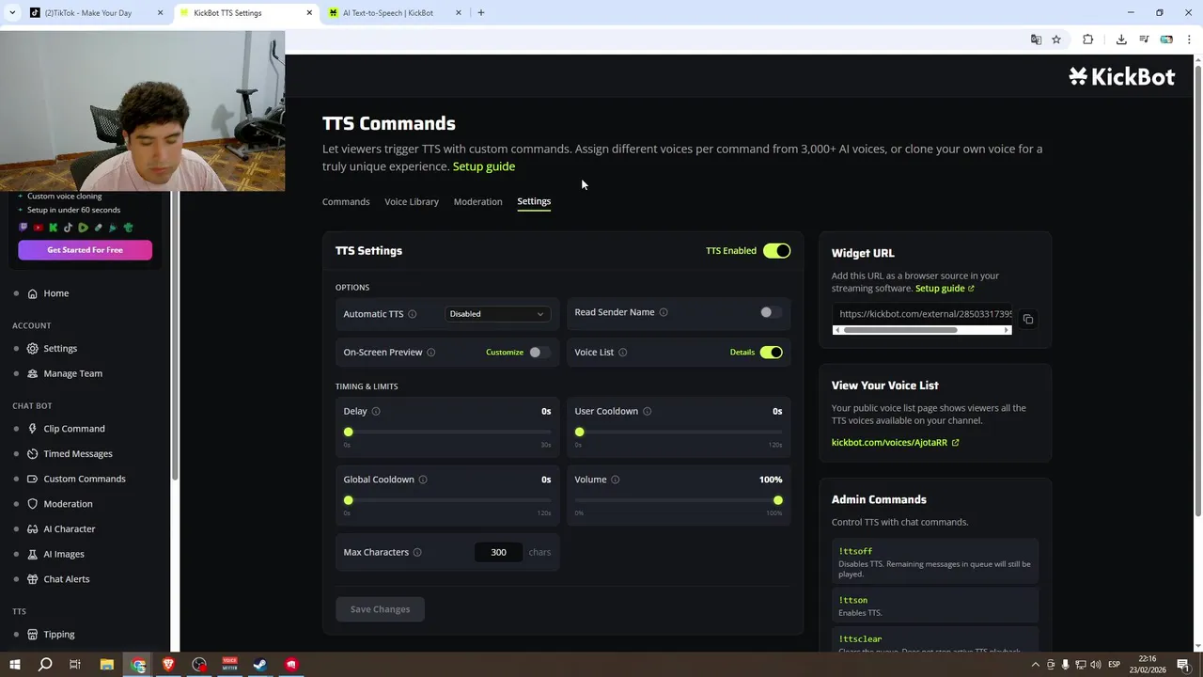Image resolution: width=1203 pixels, height=677 pixels.
Task: Toggle the TTS Enabled switch
Action: click(x=776, y=251)
